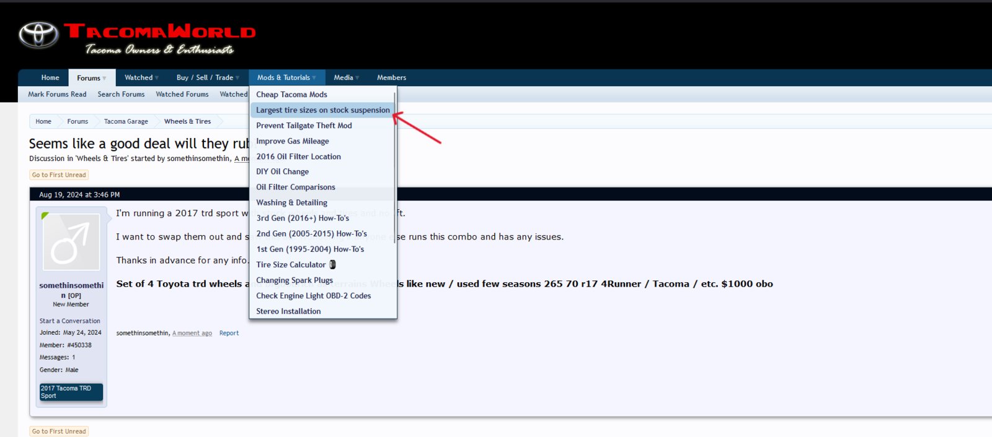Open somethinsomethin username in user panel
This screenshot has width=992, height=437.
(x=71, y=290)
